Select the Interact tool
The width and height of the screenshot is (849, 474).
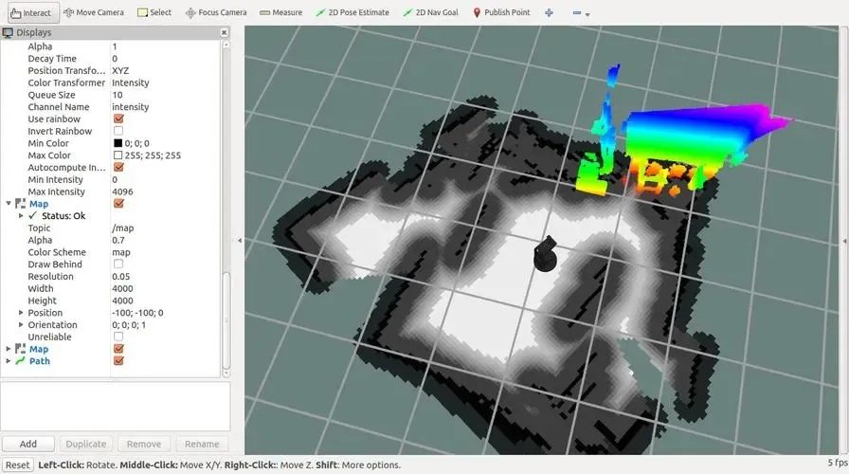click(x=31, y=12)
